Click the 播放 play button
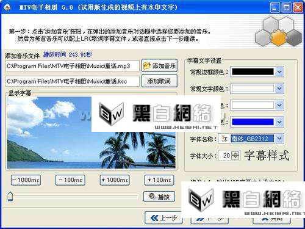The width and height of the screenshot is (305, 229). 159,197
